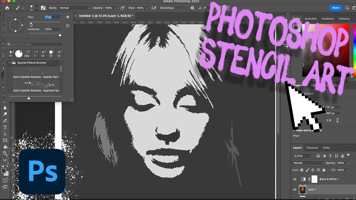The height and width of the screenshot is (200, 356).
Task: Select the Zoom tool
Action: click(5, 153)
